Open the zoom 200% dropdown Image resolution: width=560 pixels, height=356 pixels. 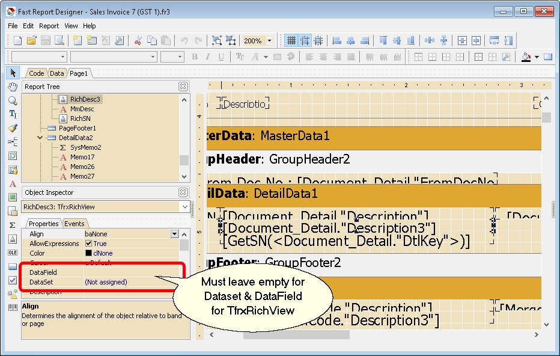[x=269, y=40]
